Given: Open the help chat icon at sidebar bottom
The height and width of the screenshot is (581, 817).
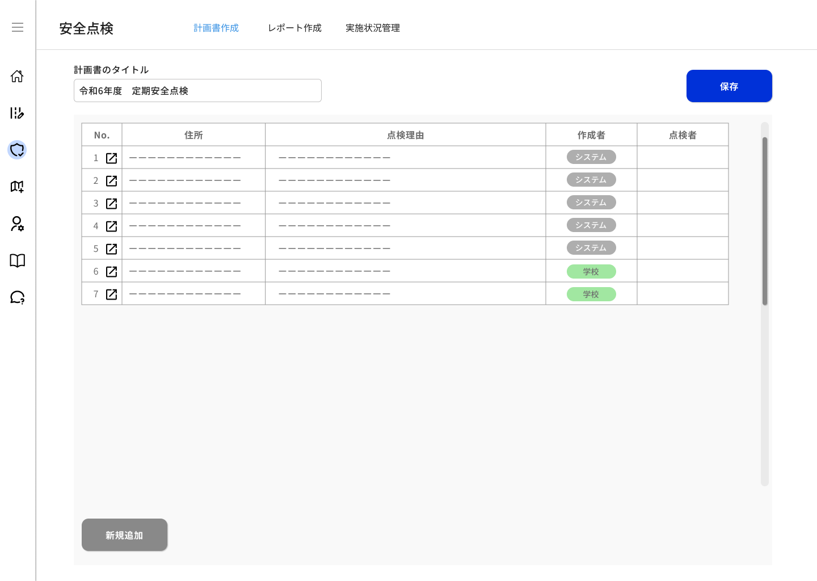Looking at the screenshot, I should point(17,298).
